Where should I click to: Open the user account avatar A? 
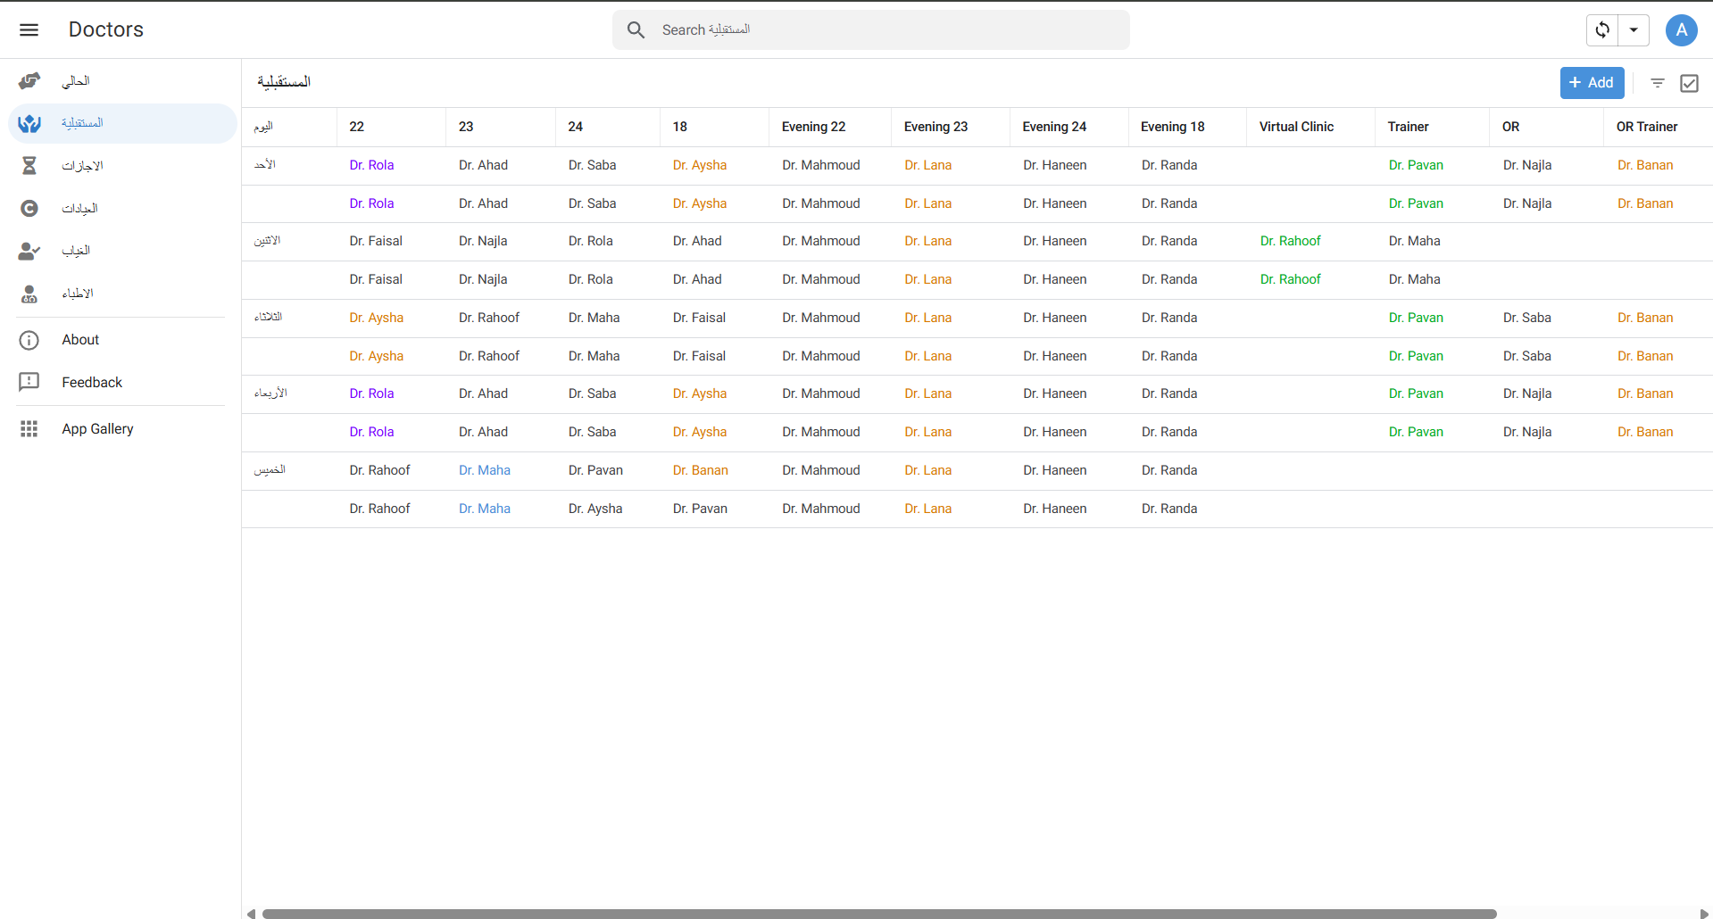click(1681, 29)
